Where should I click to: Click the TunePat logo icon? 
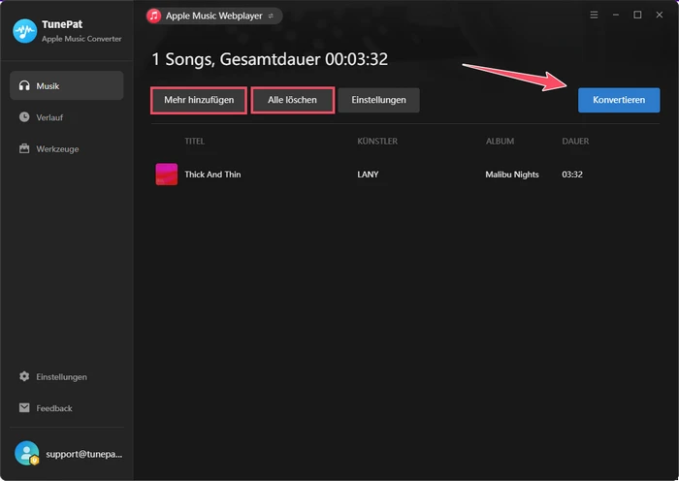point(24,31)
